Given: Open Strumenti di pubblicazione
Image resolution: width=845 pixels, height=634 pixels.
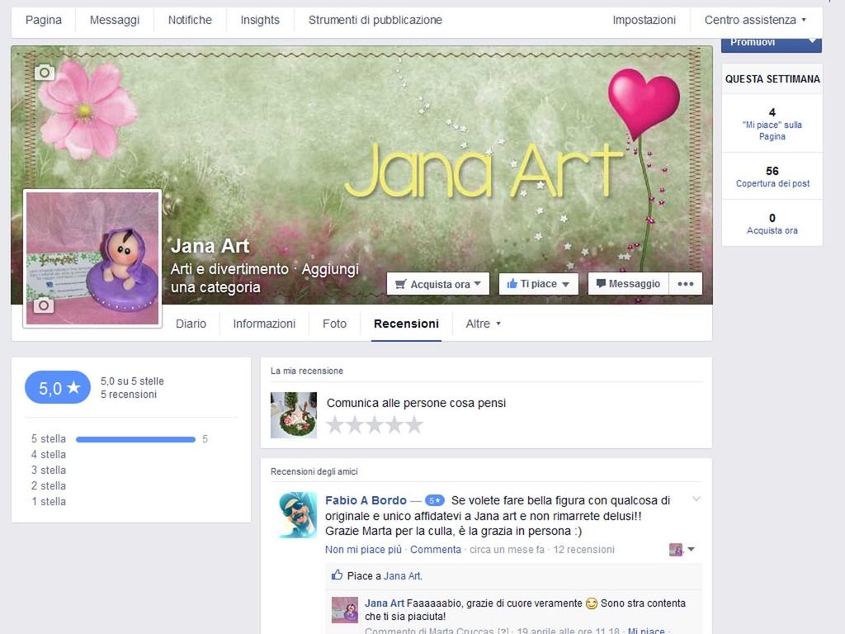Looking at the screenshot, I should tap(375, 20).
